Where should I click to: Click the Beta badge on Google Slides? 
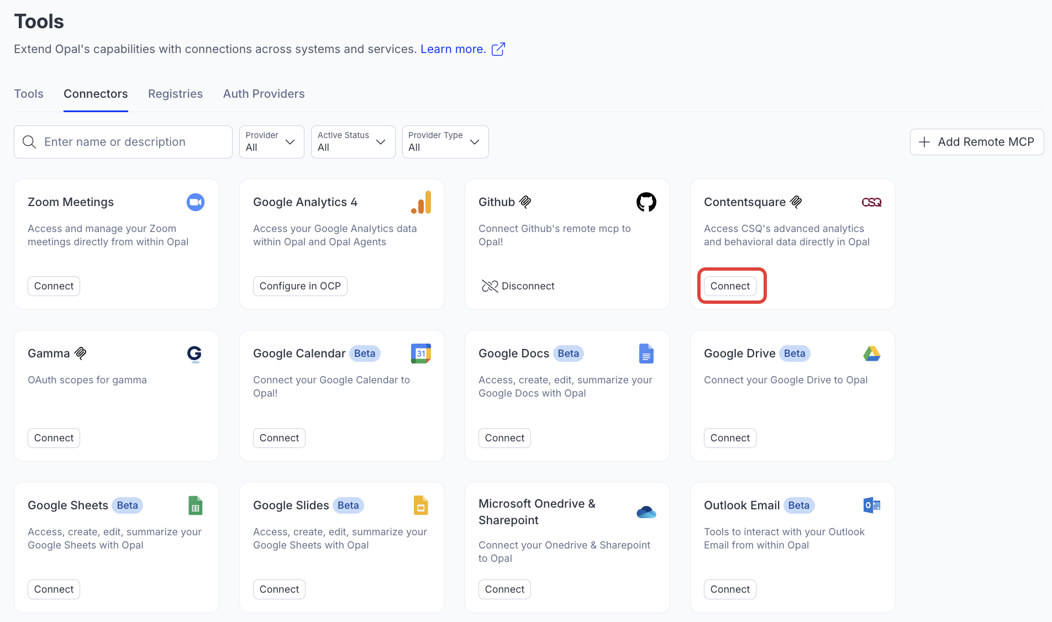click(x=348, y=505)
